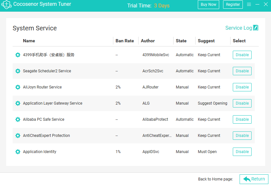Click gear icon beside Application Layer Gateway Service
Viewport: 271px width, 185px height.
[18, 103]
